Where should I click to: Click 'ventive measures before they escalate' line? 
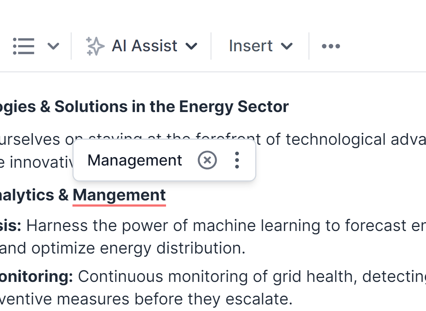tap(146, 299)
